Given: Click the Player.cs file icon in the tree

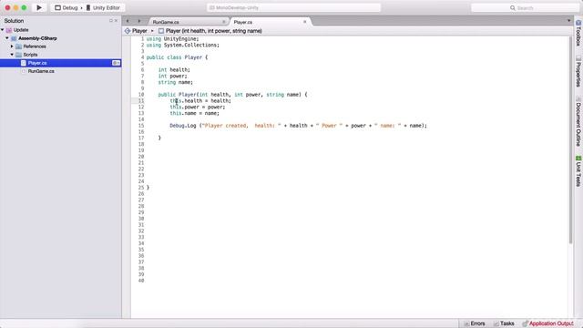Looking at the screenshot, I should click(x=24, y=63).
